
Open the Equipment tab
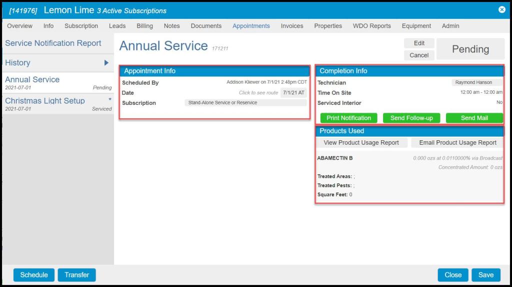click(416, 26)
